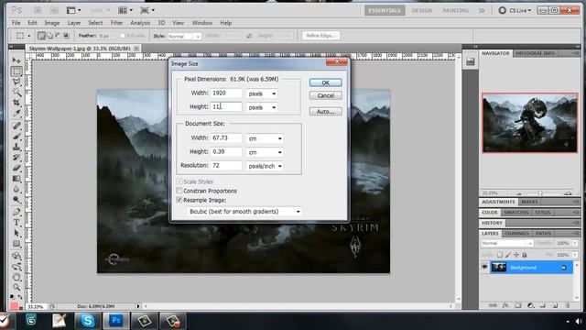Hide the Background layer with eye icon
586x330 pixels.
[484, 267]
